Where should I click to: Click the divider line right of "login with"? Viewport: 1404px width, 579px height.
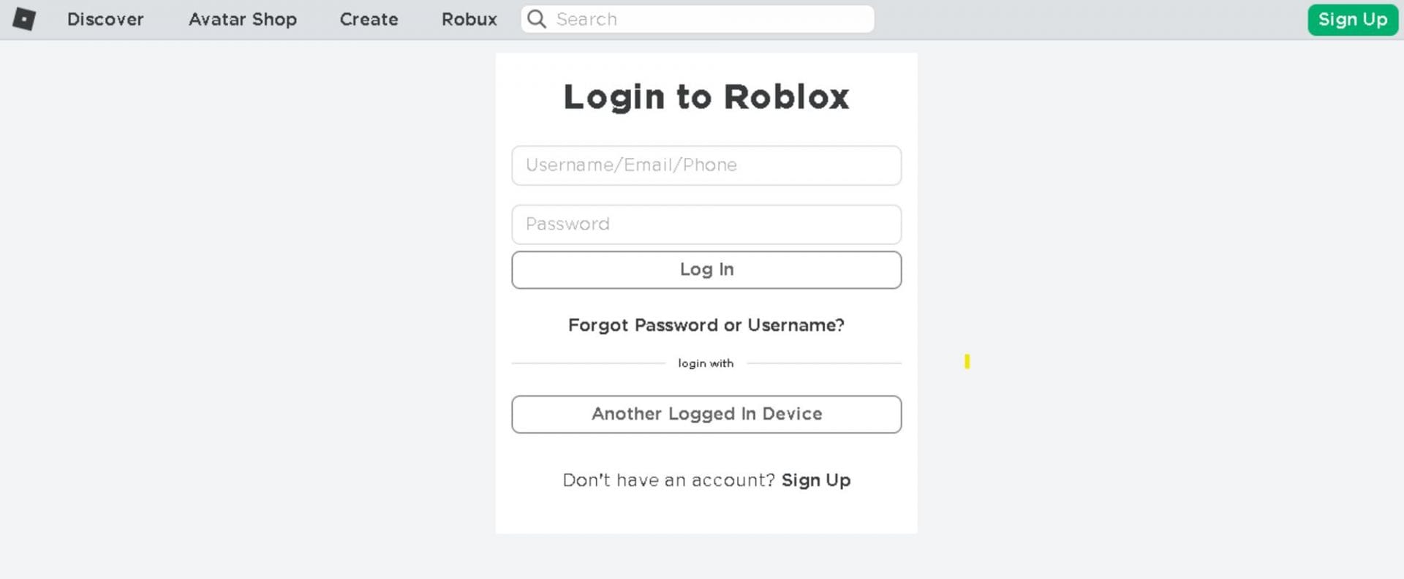click(x=824, y=363)
